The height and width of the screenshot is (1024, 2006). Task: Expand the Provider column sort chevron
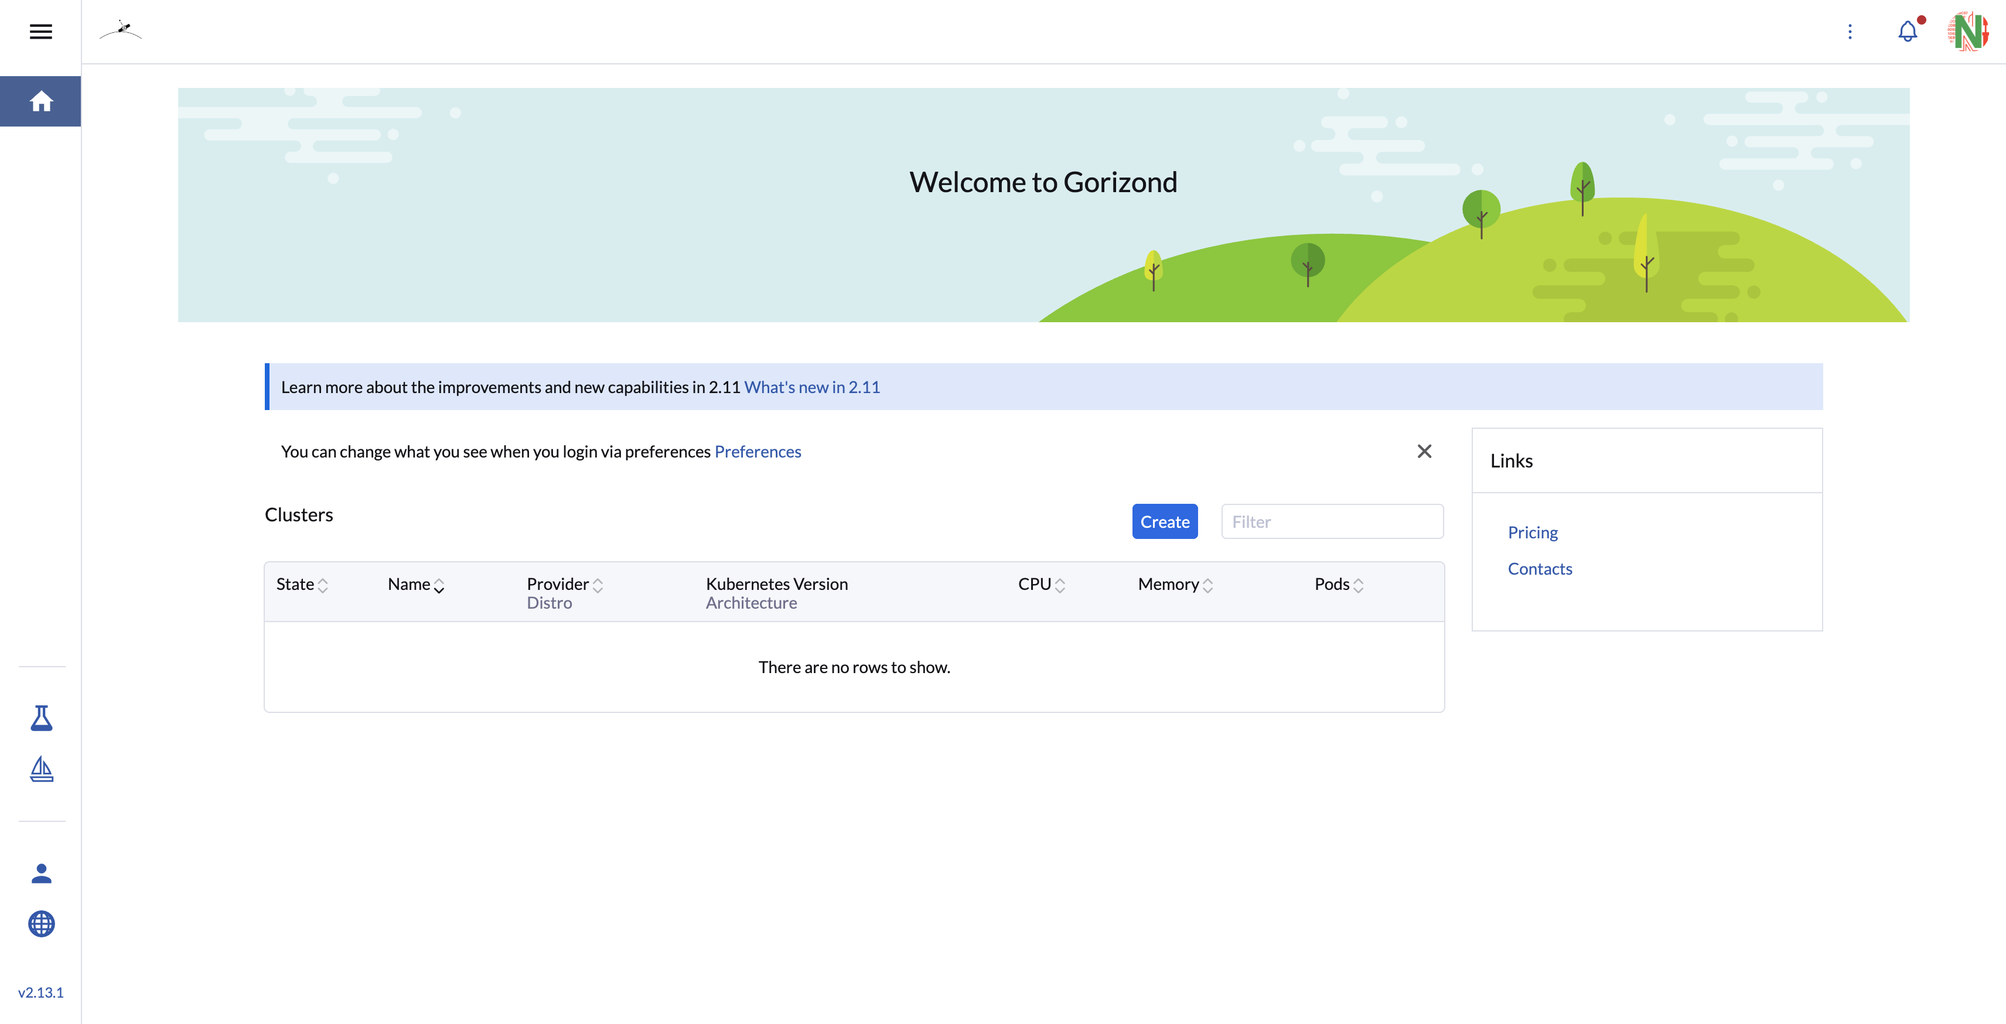[598, 583]
